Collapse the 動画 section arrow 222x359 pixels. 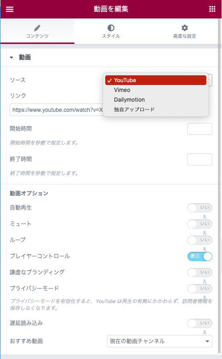pos(12,57)
